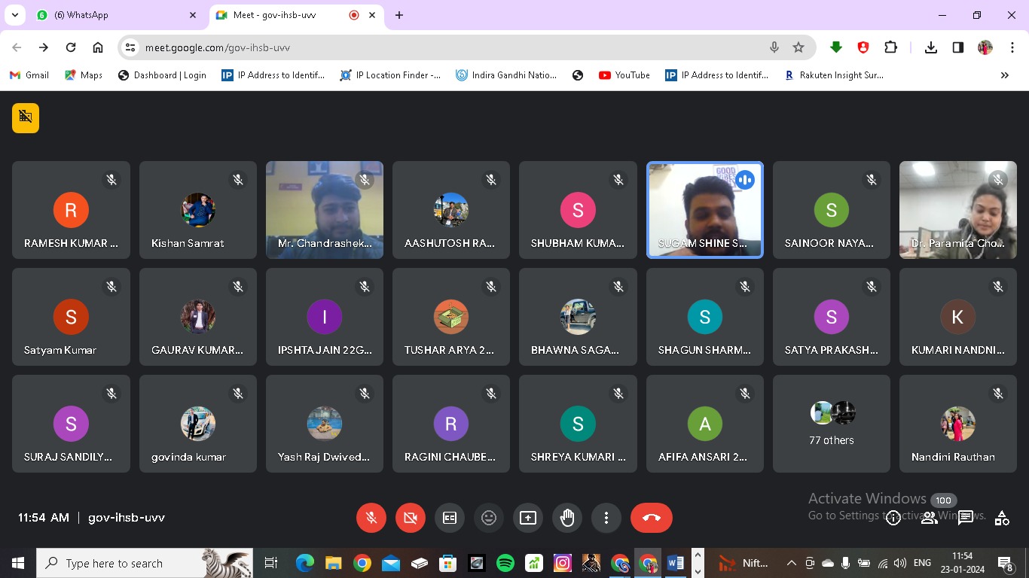
Task: Show the people participants panel
Action: (930, 518)
